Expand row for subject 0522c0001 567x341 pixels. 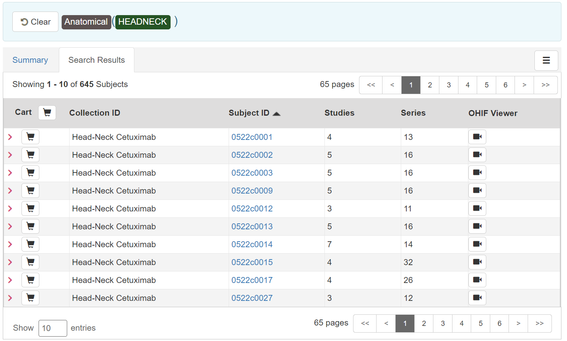[x=10, y=137]
